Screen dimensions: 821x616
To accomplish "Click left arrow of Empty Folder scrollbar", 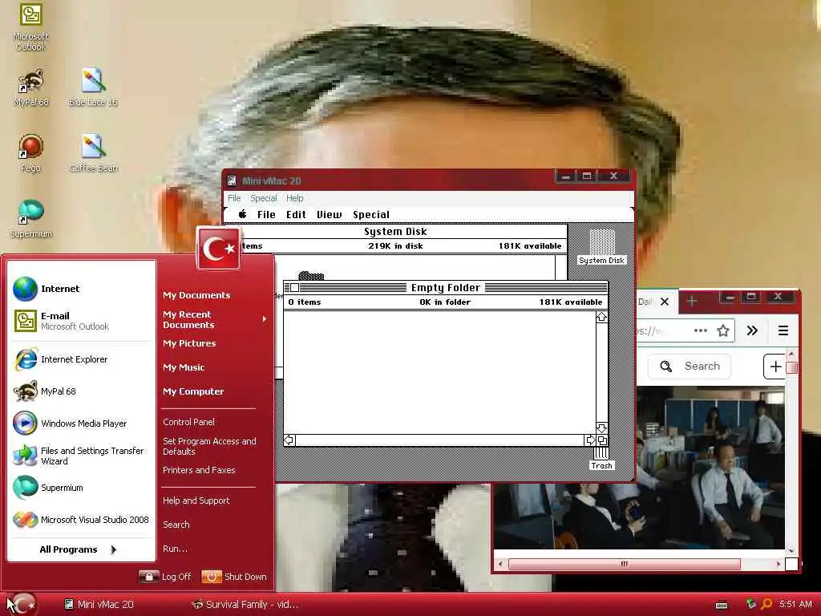I will 289,440.
